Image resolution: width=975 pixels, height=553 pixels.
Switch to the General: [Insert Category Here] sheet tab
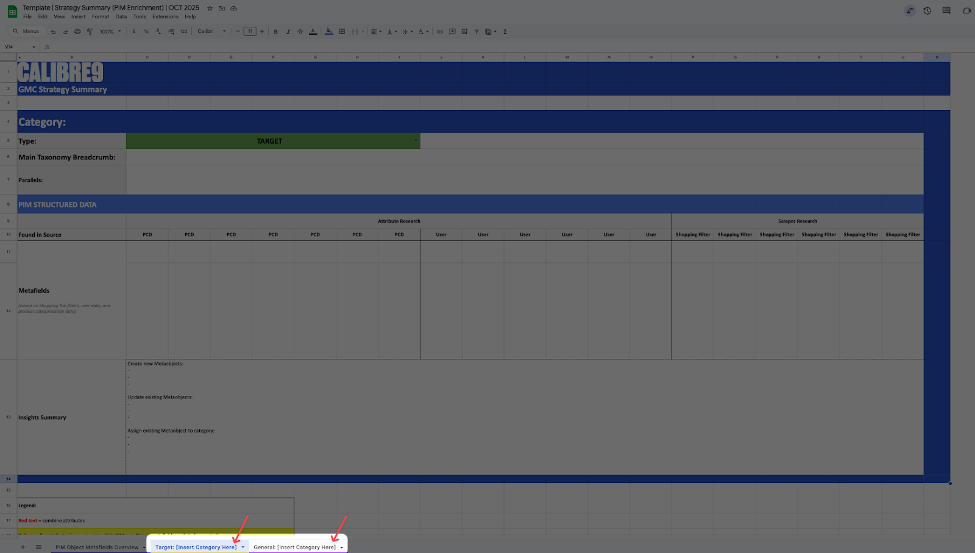click(x=294, y=547)
